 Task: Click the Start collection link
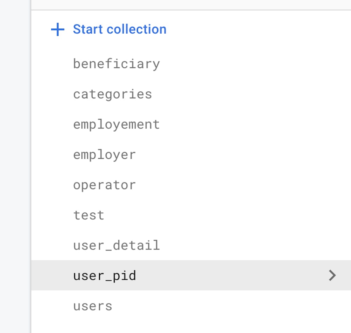[x=119, y=29]
